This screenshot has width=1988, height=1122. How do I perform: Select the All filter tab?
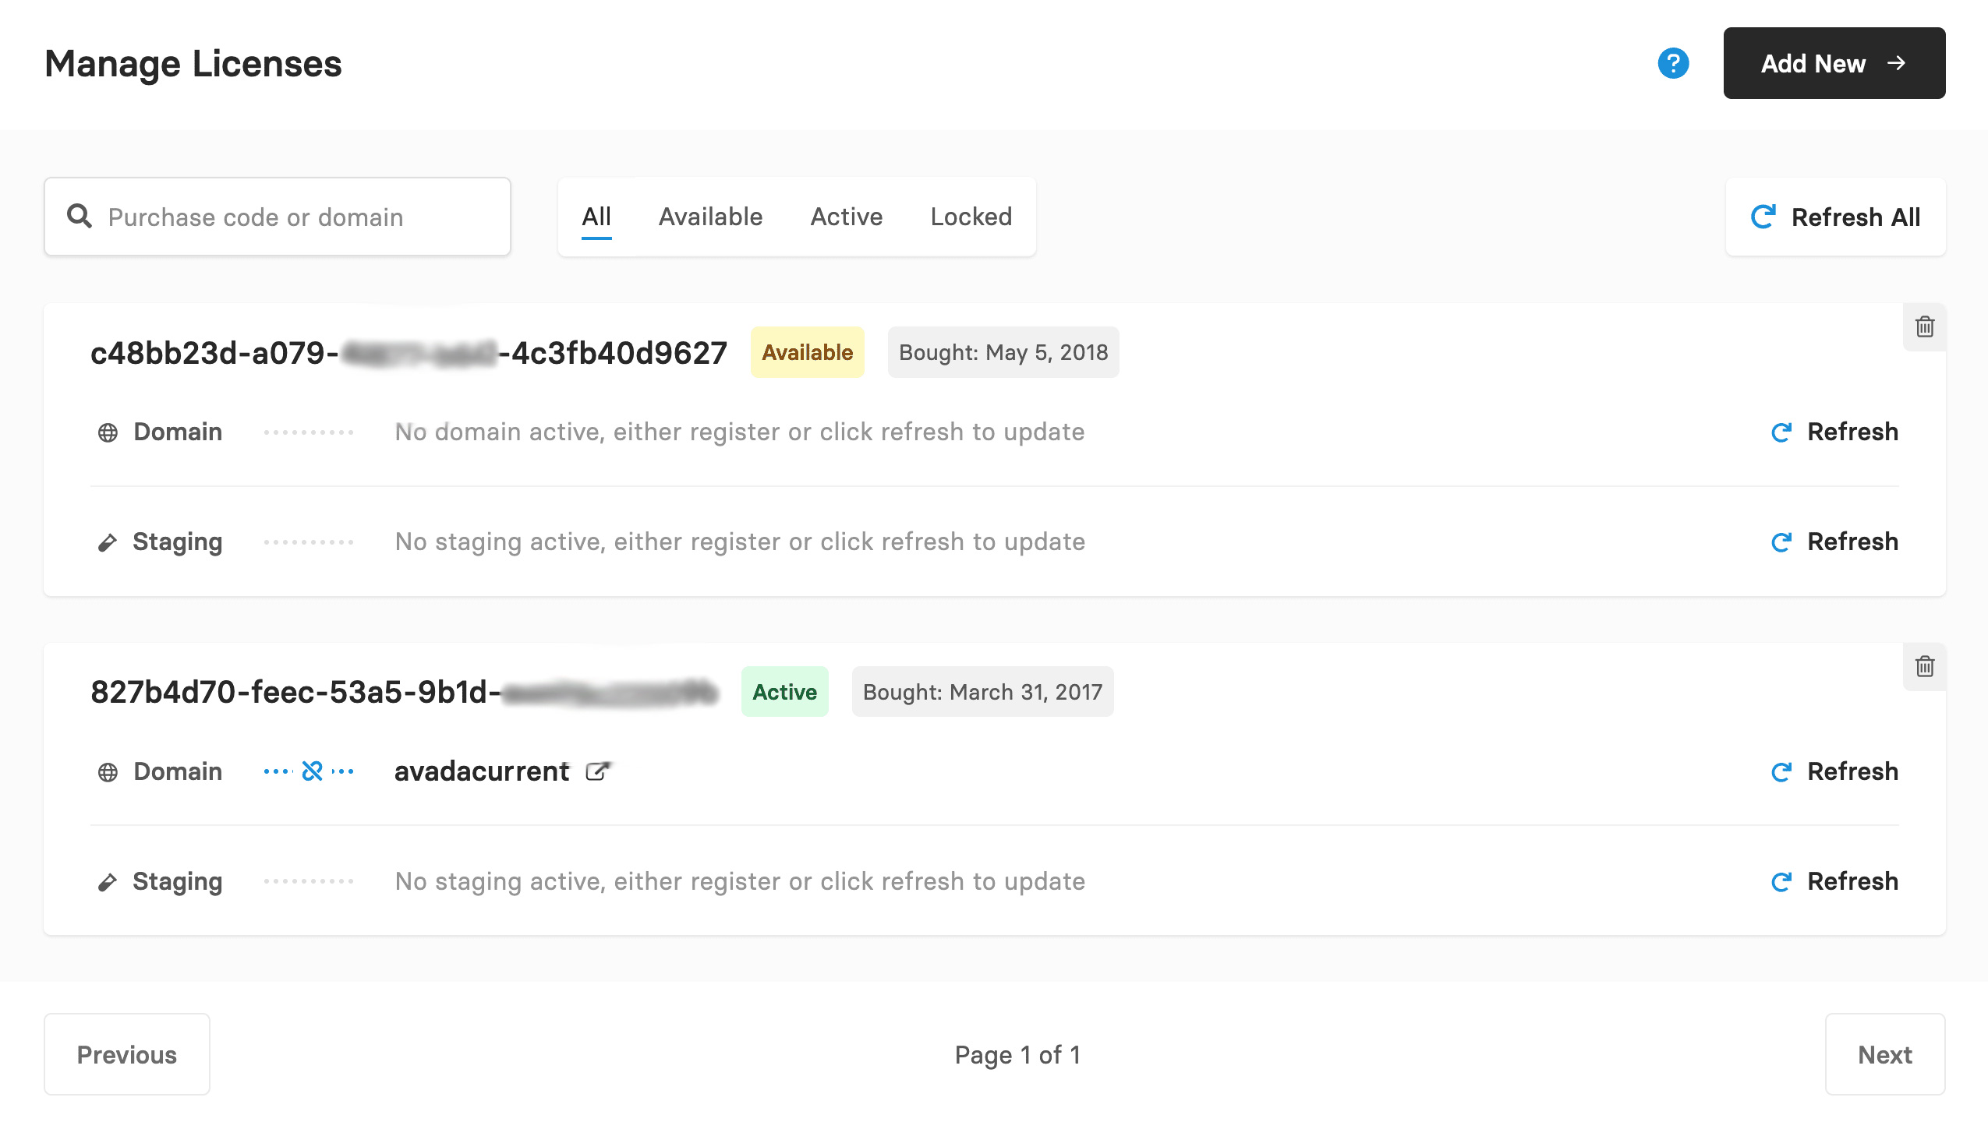(x=596, y=217)
